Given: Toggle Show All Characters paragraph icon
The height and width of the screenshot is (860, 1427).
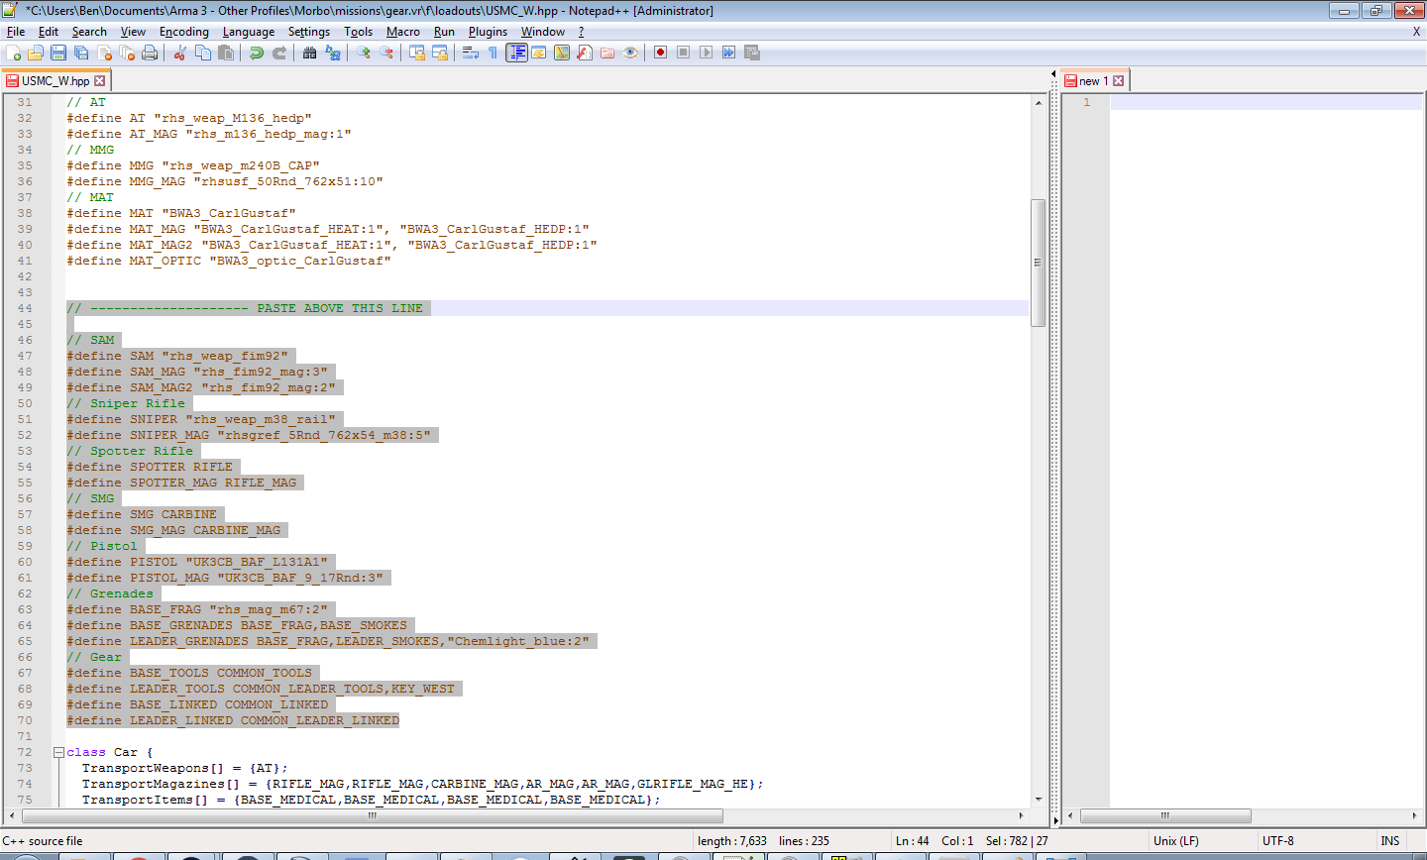Looking at the screenshot, I should [x=494, y=53].
